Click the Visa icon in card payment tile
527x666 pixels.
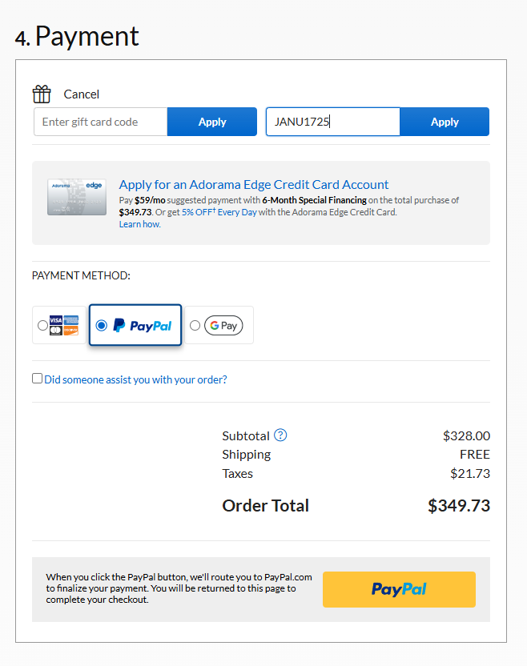tap(54, 320)
